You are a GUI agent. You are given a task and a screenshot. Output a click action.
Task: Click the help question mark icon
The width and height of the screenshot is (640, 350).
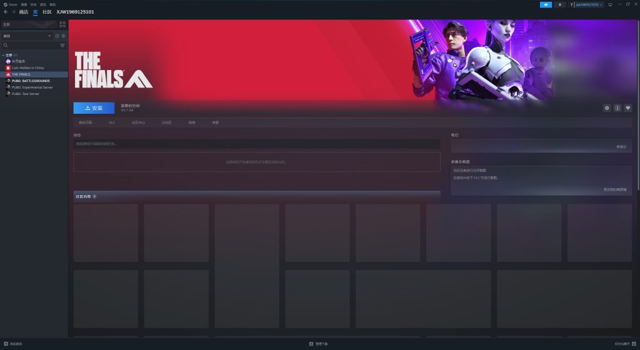pos(571,4)
